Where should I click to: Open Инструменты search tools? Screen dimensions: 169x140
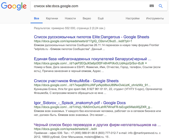[155, 18]
